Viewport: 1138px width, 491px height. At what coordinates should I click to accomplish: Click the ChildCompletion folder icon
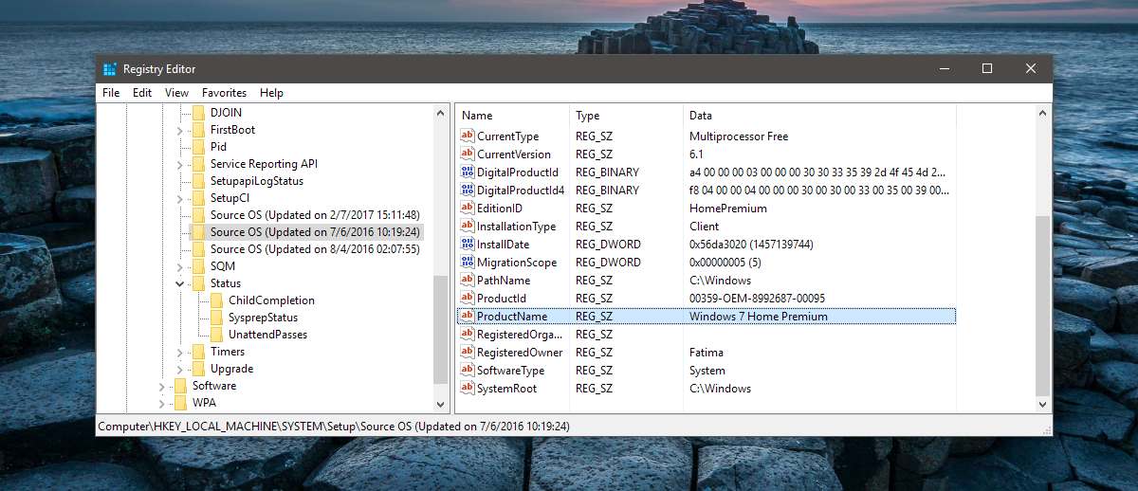217,300
